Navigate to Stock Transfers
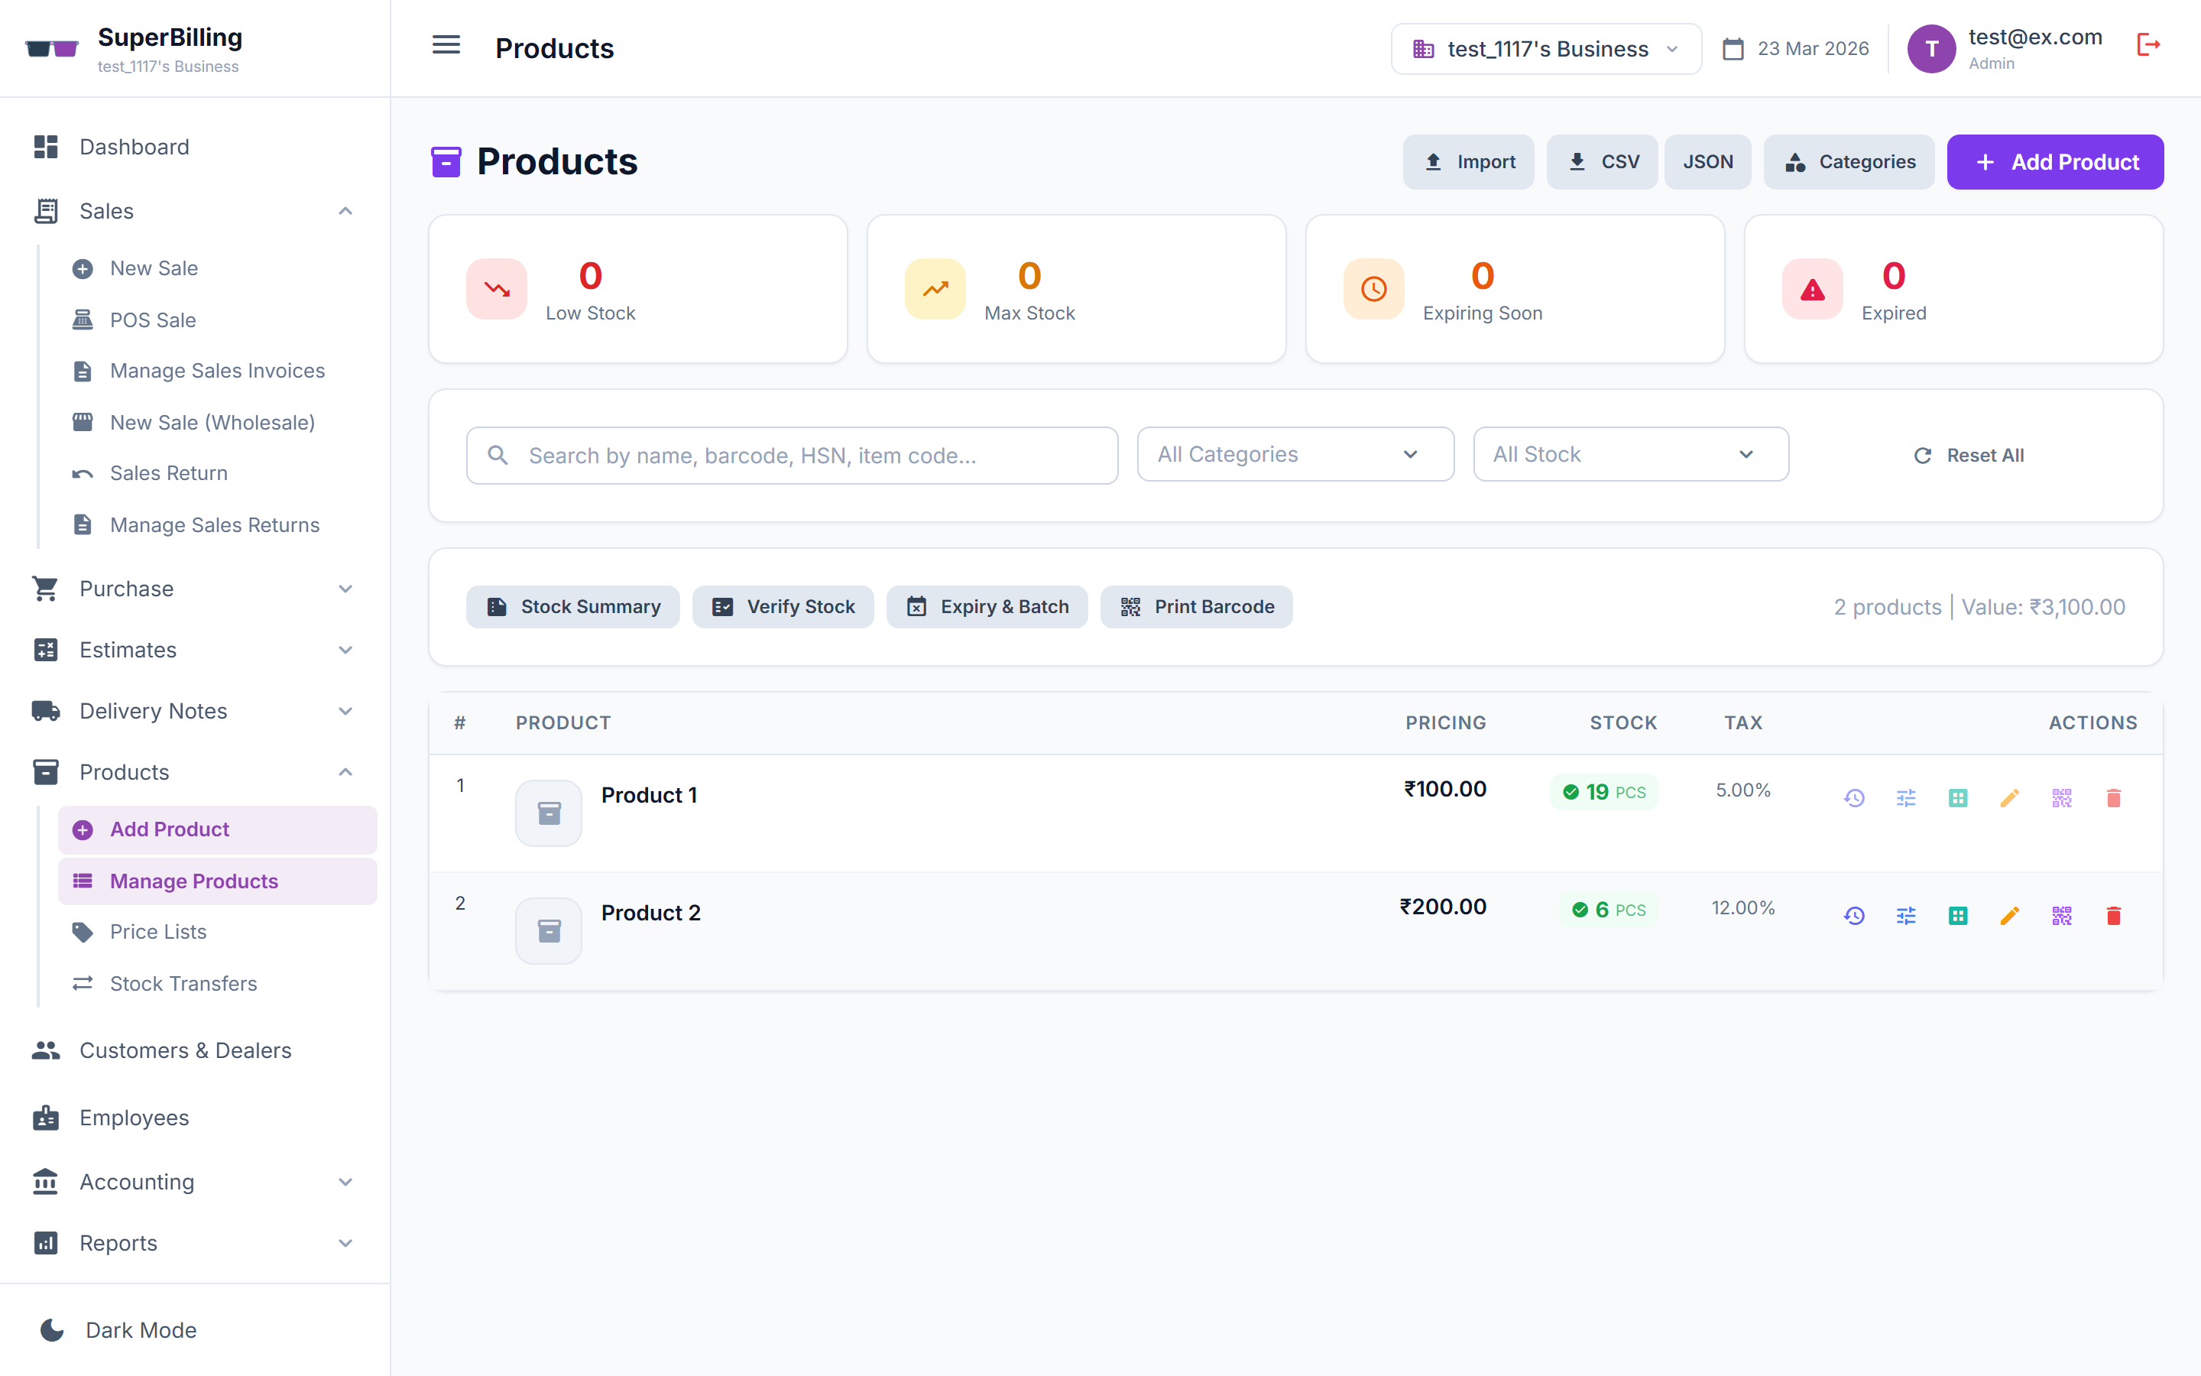The height and width of the screenshot is (1376, 2201). tap(183, 983)
